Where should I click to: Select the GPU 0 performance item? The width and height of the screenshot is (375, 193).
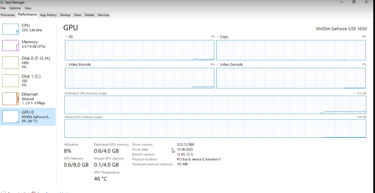click(28, 117)
